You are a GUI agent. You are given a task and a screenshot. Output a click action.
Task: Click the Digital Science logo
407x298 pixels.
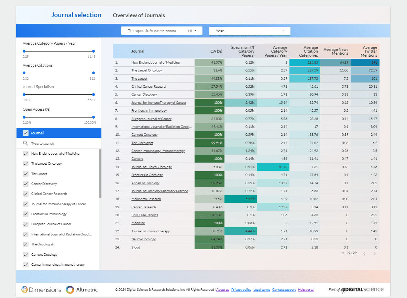[356, 289]
